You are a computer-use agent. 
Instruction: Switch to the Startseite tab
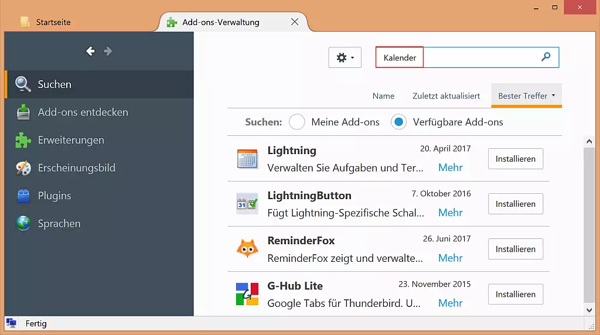coord(53,22)
